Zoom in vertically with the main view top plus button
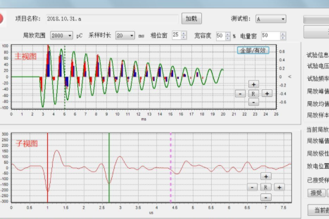The height and width of the screenshot is (219, 329). [253, 84]
